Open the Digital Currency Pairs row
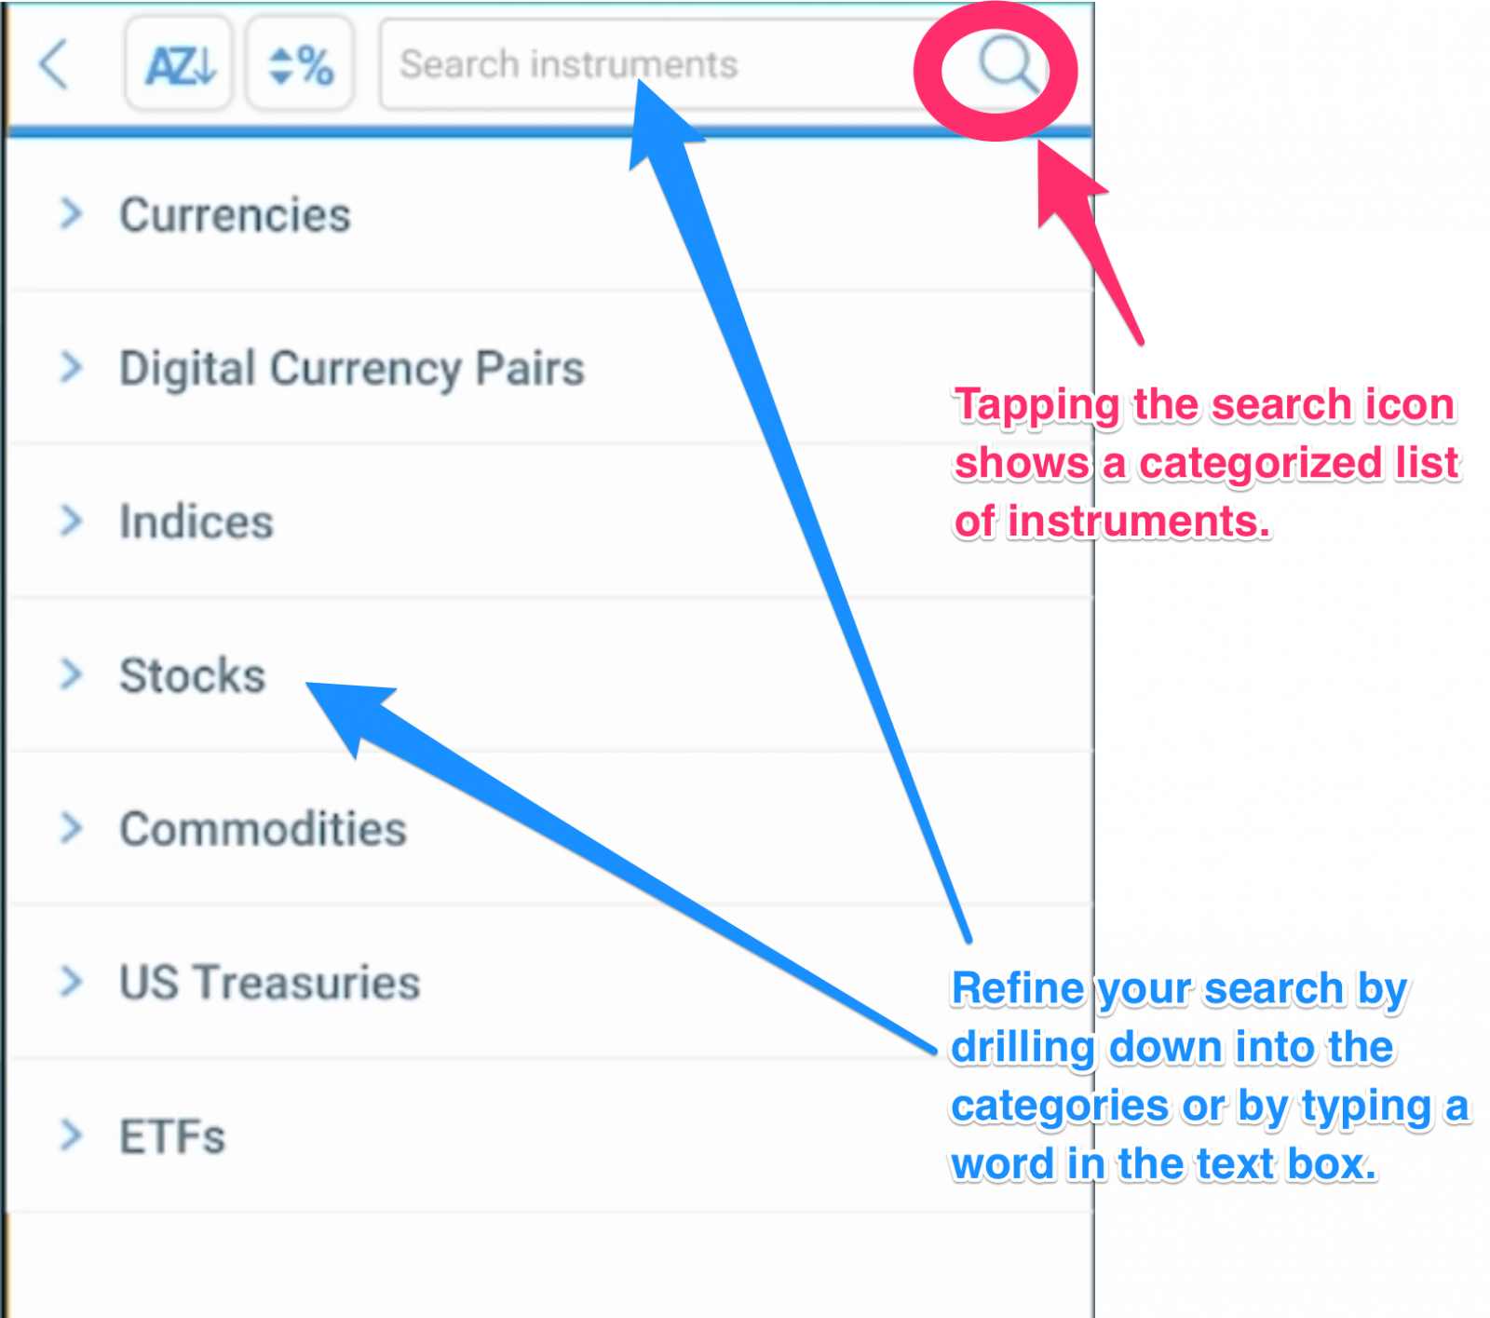The width and height of the screenshot is (1490, 1318). click(351, 367)
